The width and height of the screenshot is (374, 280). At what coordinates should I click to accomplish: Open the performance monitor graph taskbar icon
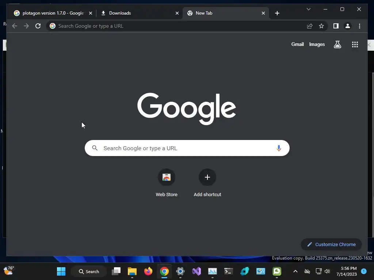212,271
